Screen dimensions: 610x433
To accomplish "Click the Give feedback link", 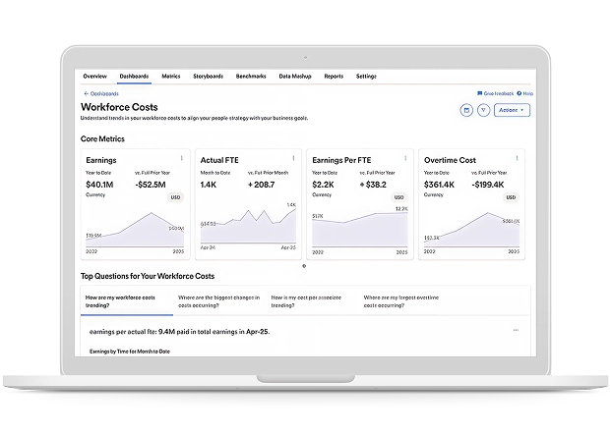I will 499,93.
